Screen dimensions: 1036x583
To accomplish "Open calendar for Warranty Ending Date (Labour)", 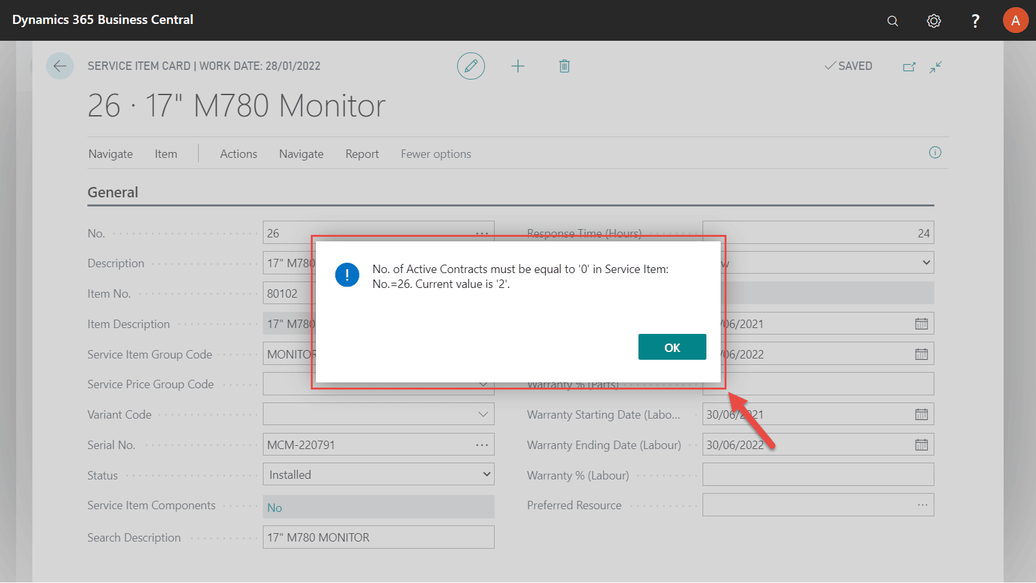I will click(921, 445).
